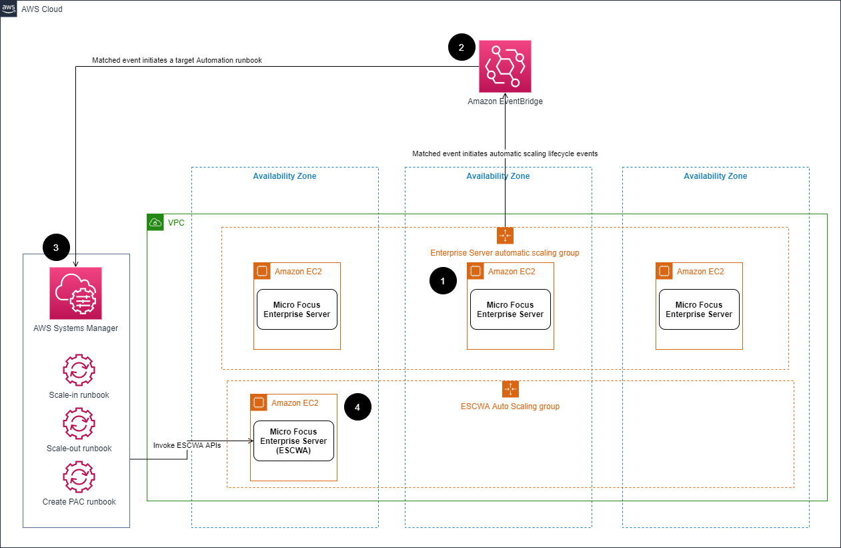Select the VPC container label
This screenshot has width=841, height=548.
175,222
